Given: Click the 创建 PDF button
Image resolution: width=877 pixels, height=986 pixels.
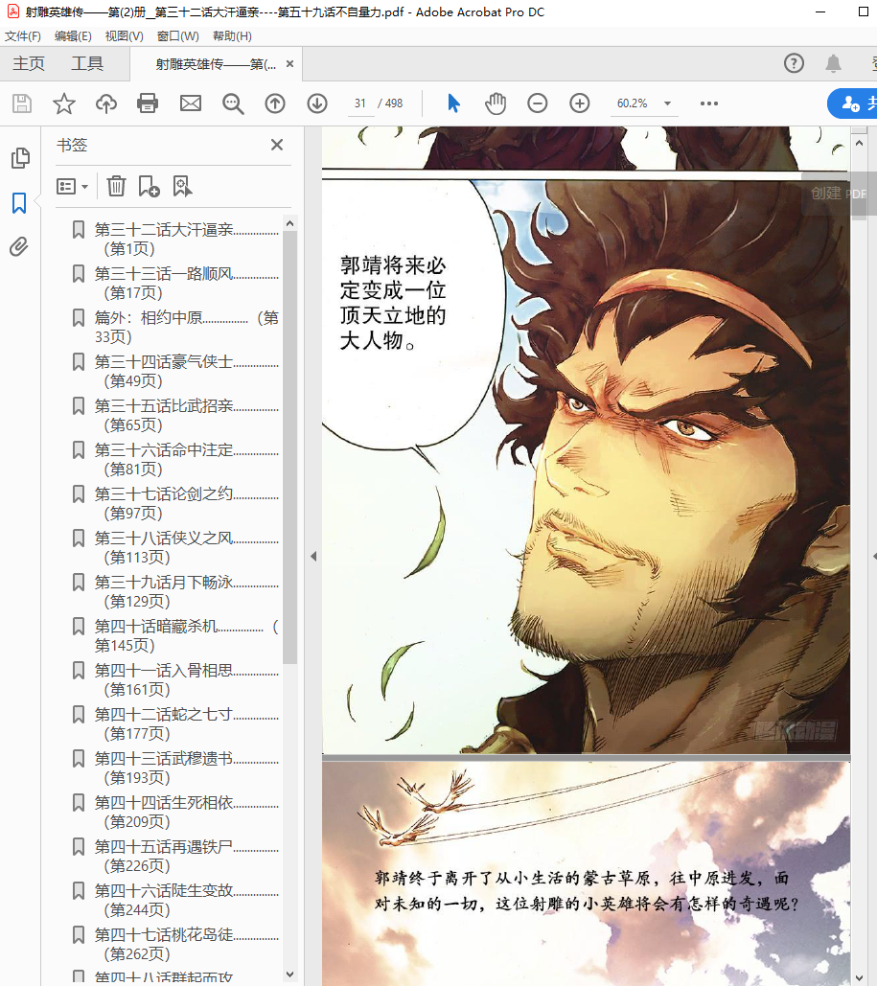Looking at the screenshot, I should point(838,193).
